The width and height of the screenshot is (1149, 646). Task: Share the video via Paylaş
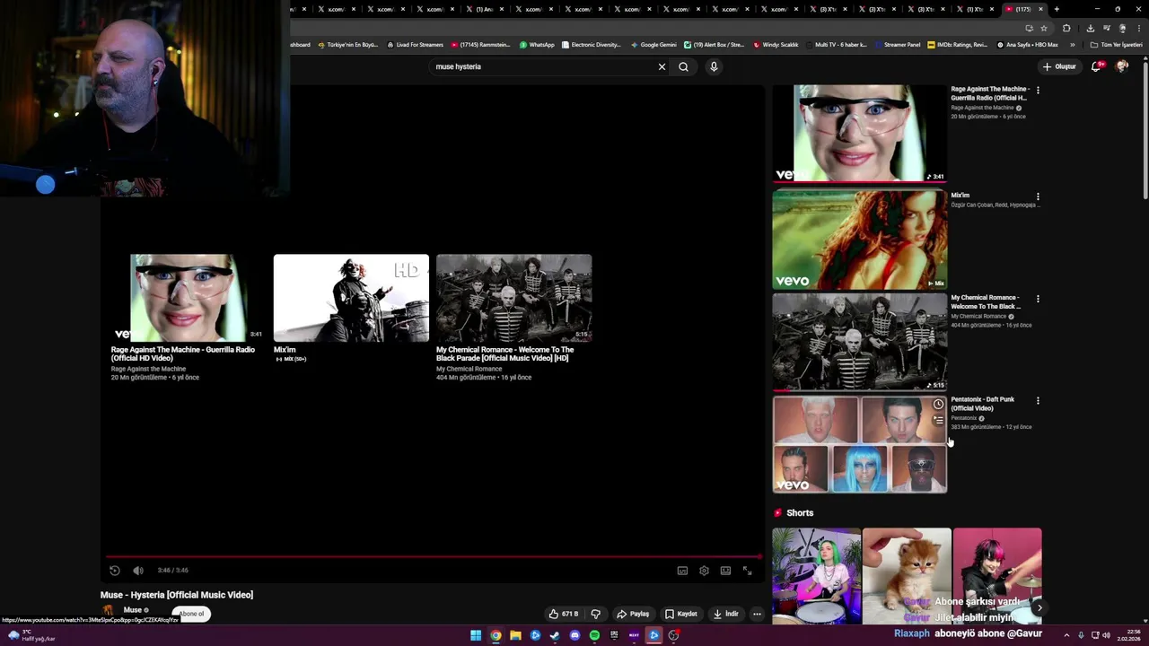tap(633, 614)
